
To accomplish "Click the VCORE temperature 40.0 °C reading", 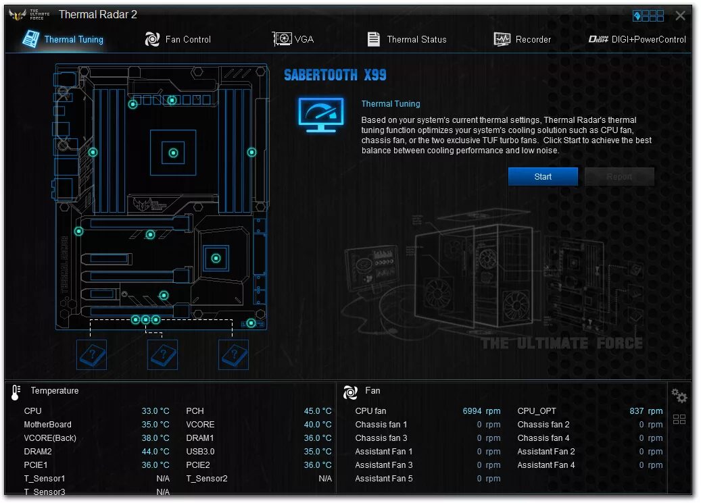I will pos(318,425).
